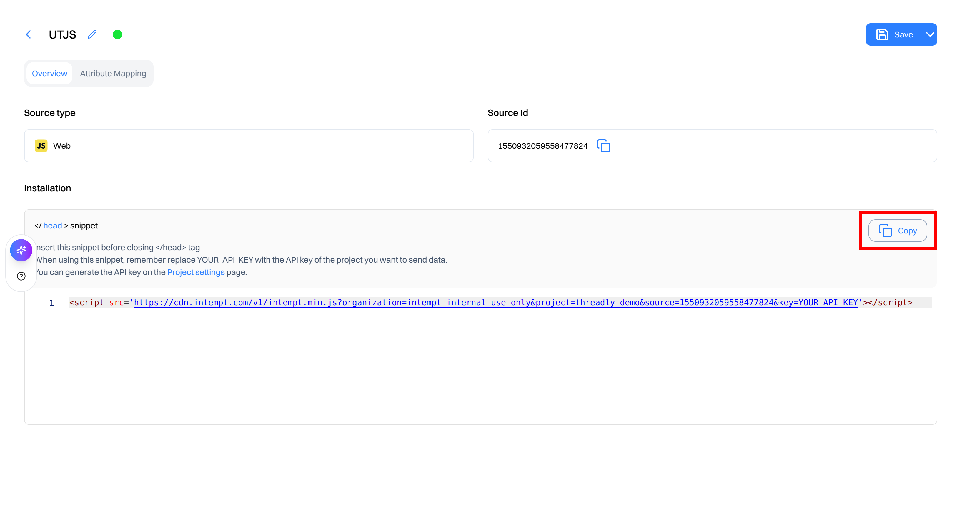The image size is (962, 529).
Task: Click the UTJS source title
Action: coord(62,35)
